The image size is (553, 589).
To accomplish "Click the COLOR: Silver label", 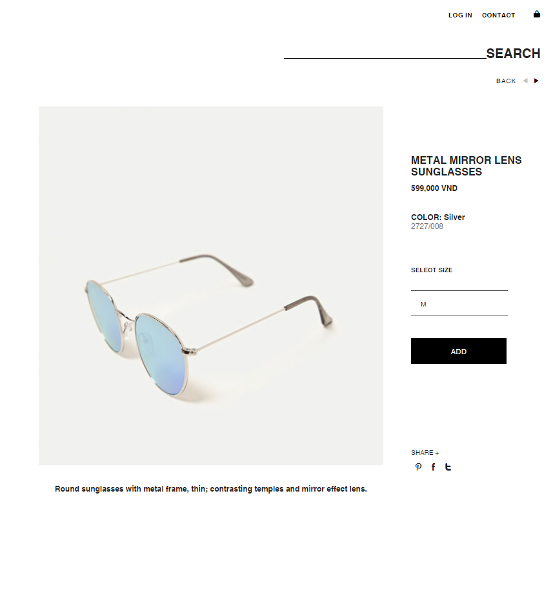I will [437, 217].
